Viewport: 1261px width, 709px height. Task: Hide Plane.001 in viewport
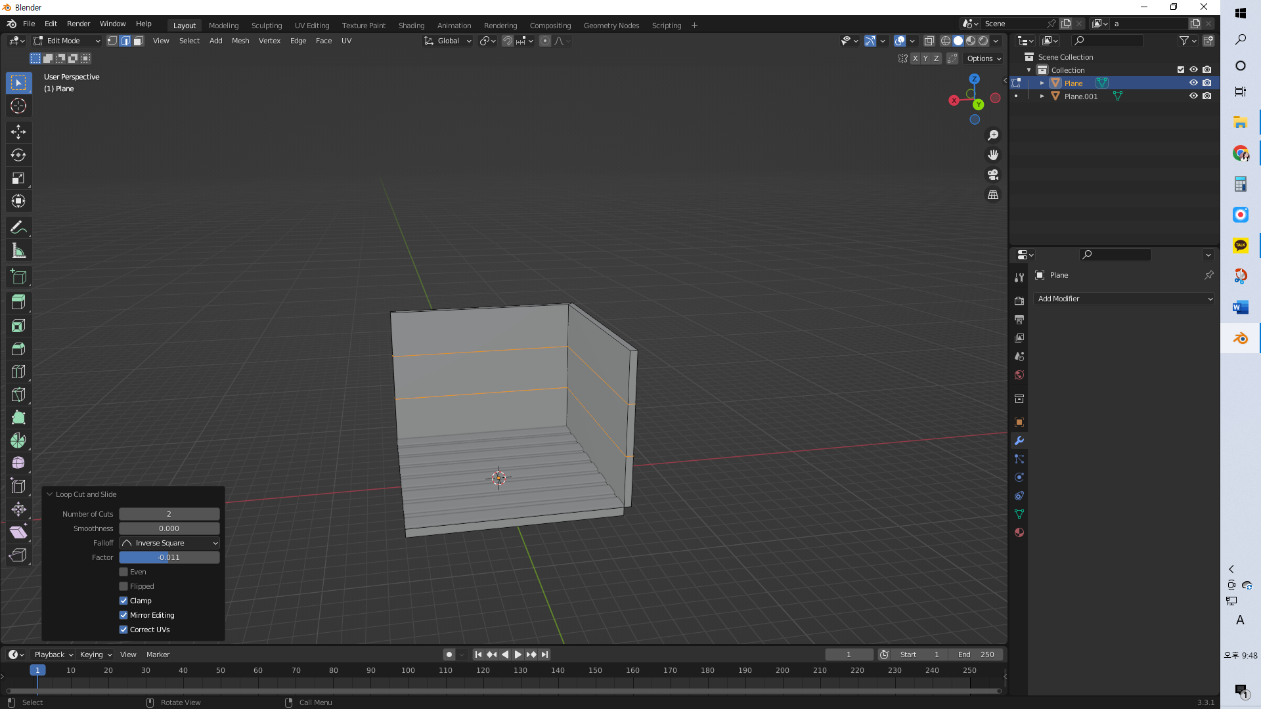pos(1193,96)
